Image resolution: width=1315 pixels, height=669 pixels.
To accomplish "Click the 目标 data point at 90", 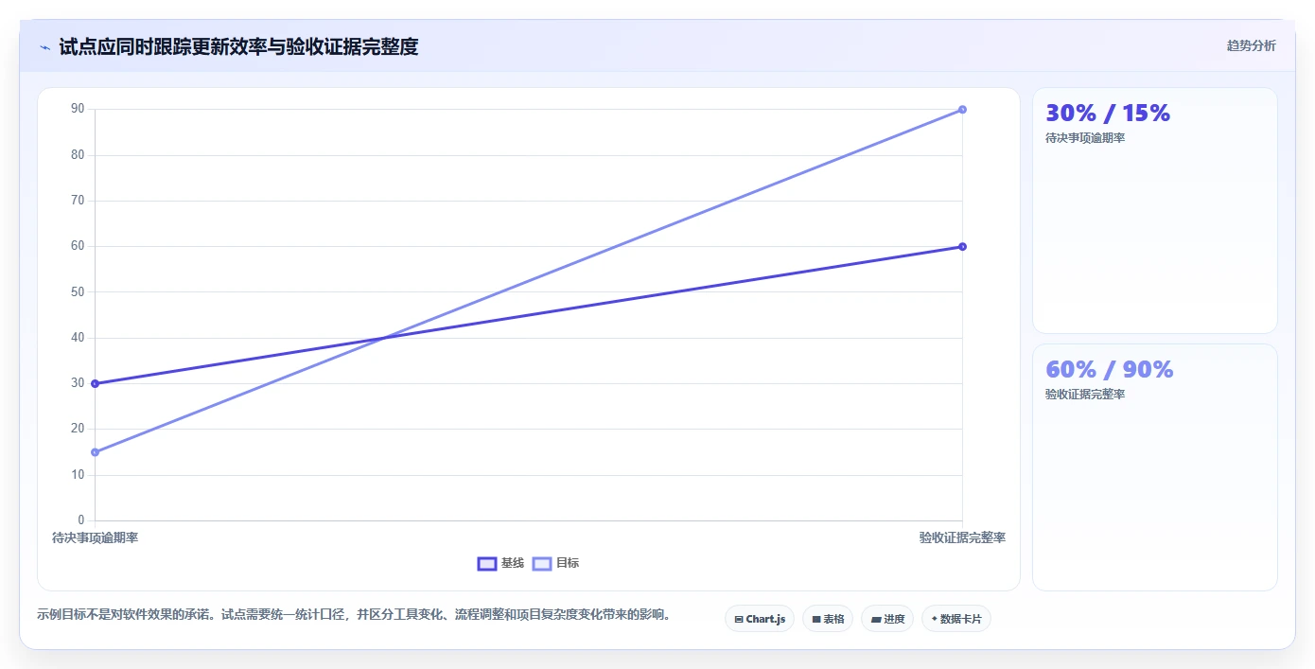I will tap(962, 110).
